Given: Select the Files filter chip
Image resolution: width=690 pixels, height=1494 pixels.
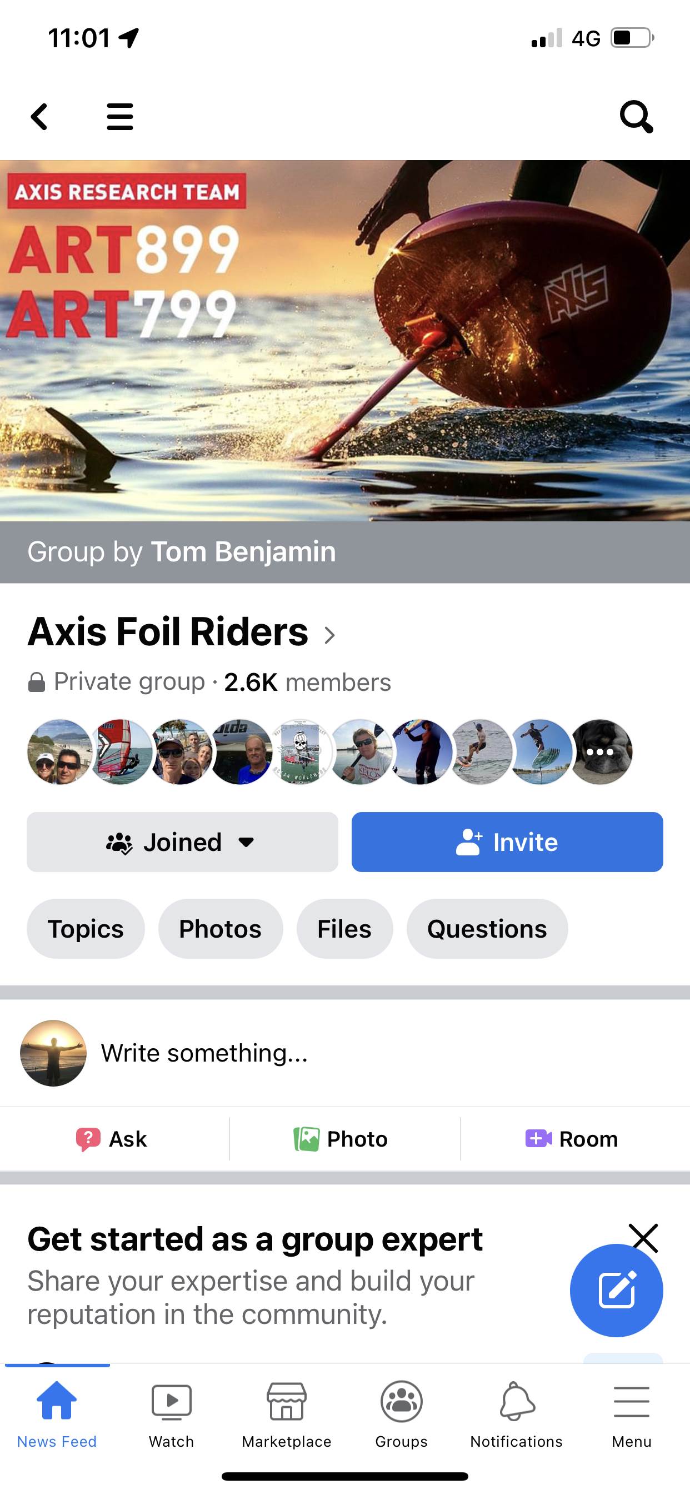Looking at the screenshot, I should [344, 929].
